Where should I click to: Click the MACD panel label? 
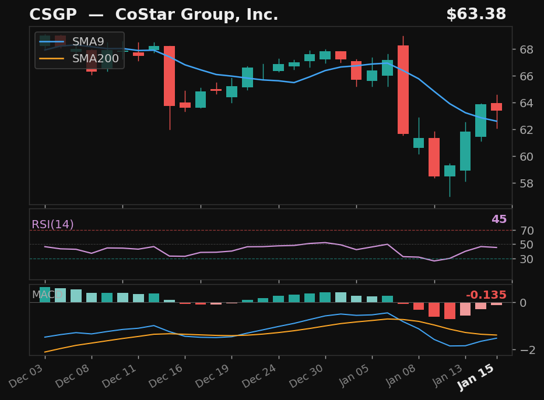pyautogui.click(x=47, y=295)
